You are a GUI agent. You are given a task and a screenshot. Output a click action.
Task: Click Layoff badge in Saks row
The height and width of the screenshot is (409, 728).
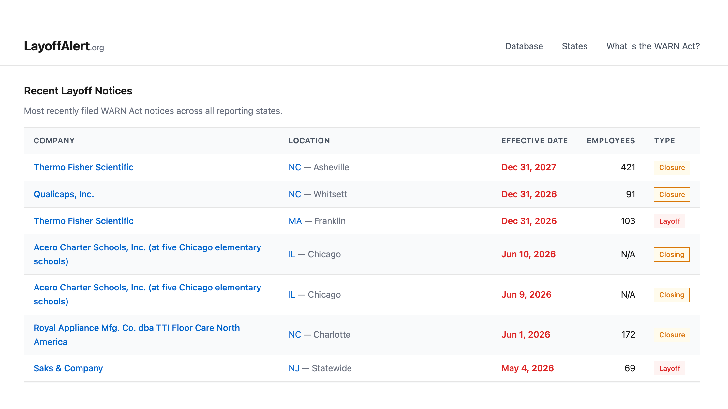669,368
